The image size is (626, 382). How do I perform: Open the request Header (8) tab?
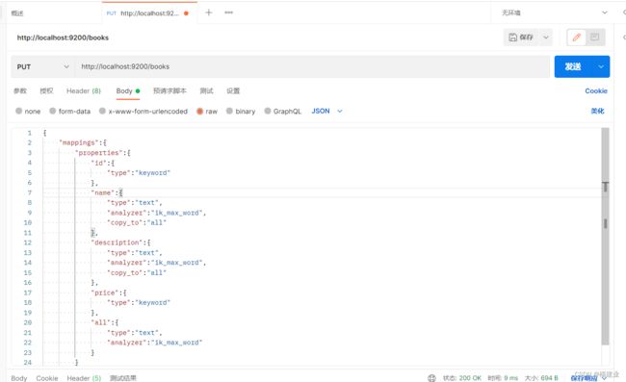(84, 90)
